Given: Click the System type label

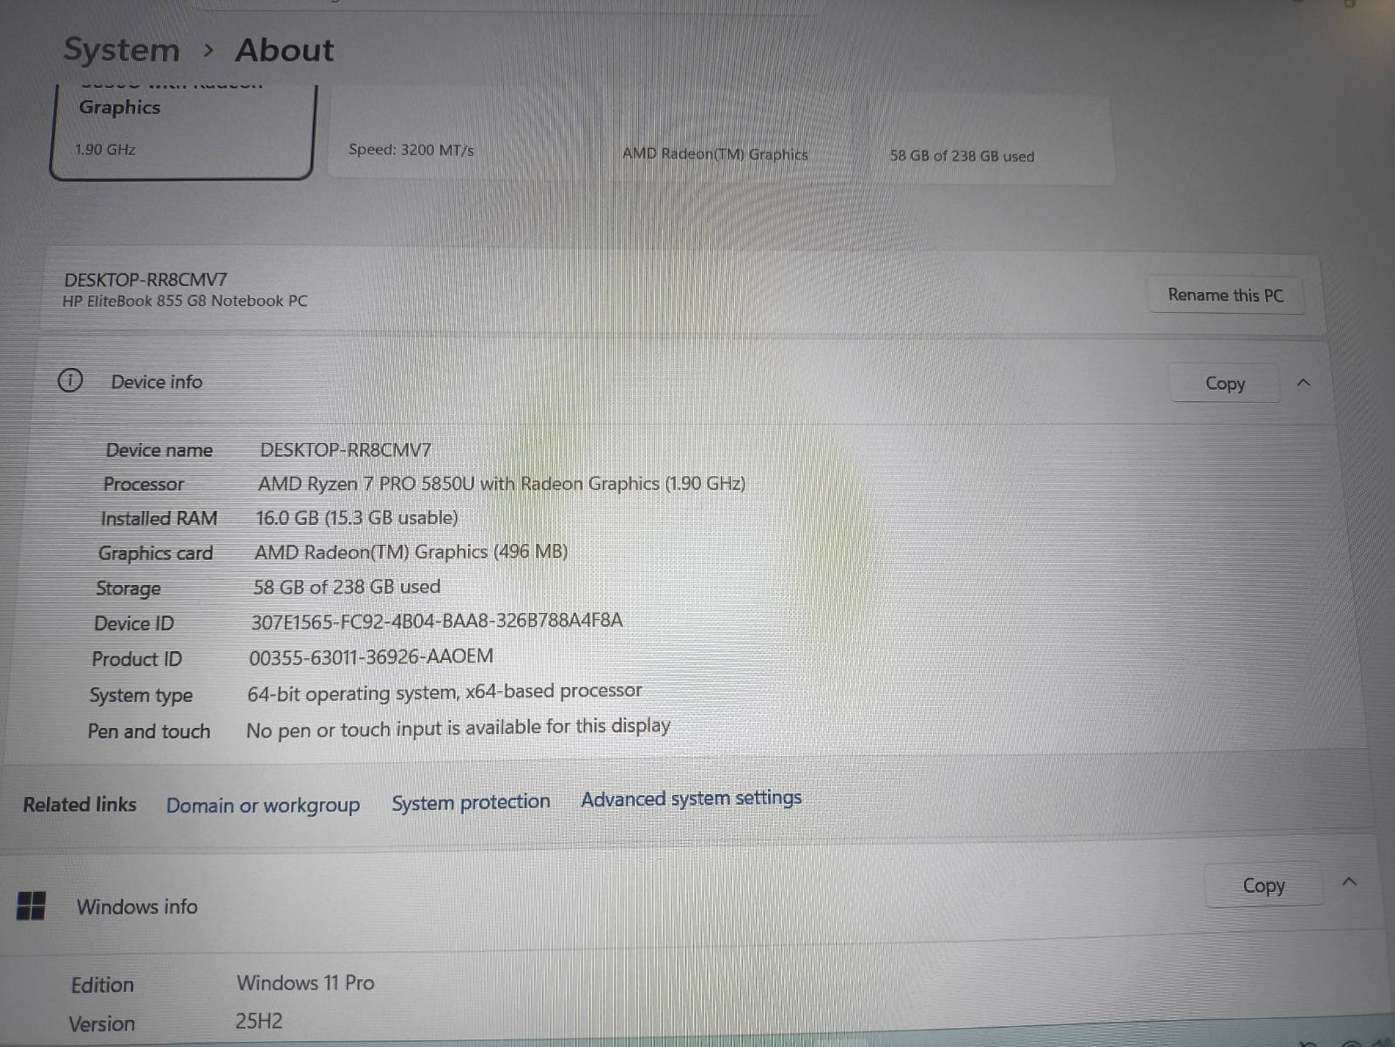Looking at the screenshot, I should pos(140,696).
